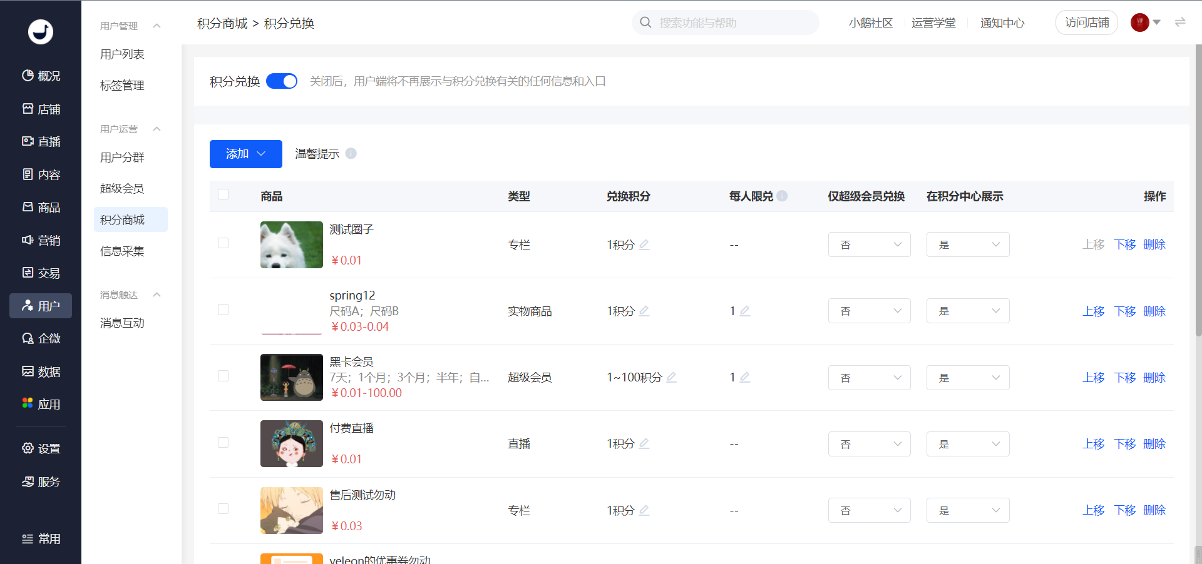Move spring12 row up with 上移
This screenshot has width=1202, height=564.
[x=1094, y=311]
